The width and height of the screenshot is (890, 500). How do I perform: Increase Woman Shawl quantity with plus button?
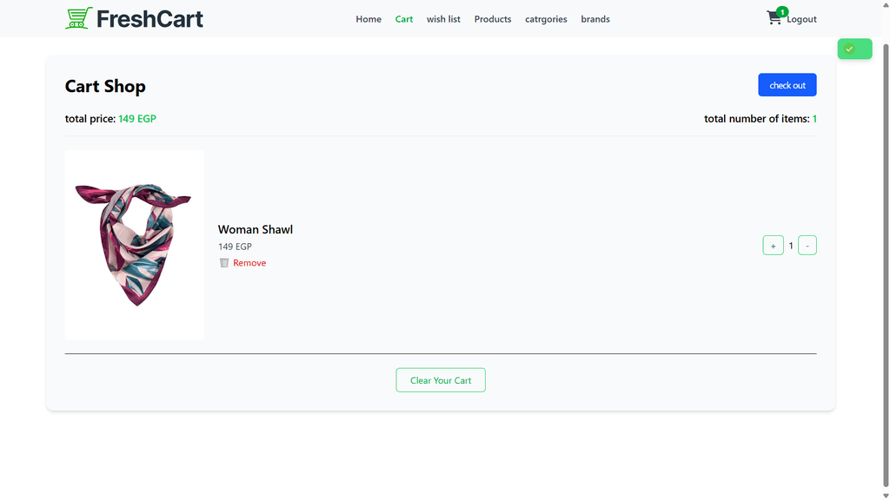click(773, 246)
